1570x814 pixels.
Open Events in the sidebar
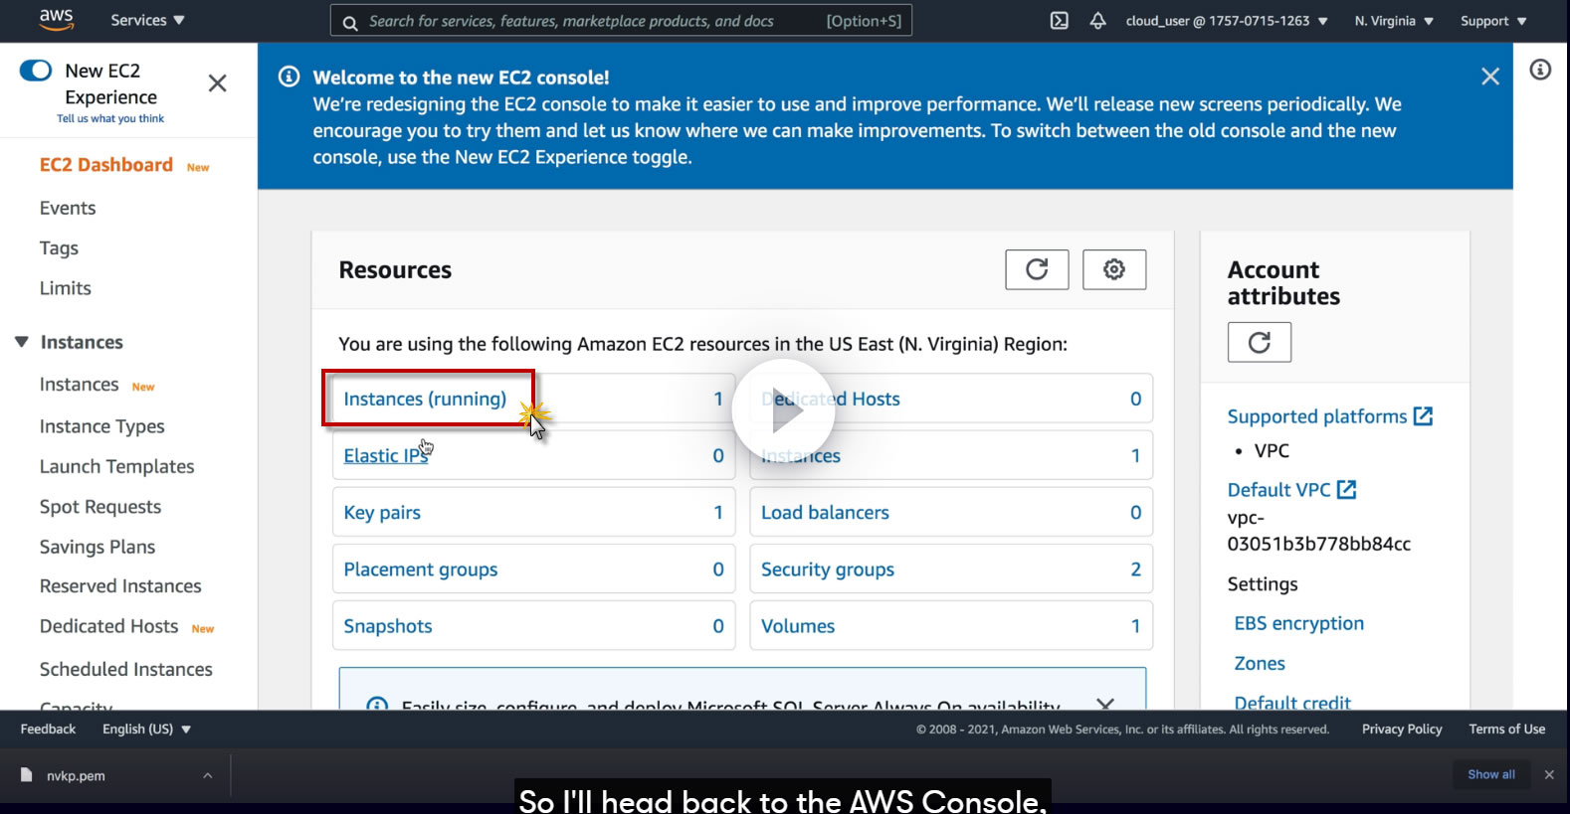click(x=68, y=208)
